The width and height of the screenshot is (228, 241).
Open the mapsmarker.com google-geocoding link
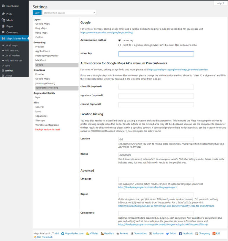pyautogui.click(x=107, y=32)
